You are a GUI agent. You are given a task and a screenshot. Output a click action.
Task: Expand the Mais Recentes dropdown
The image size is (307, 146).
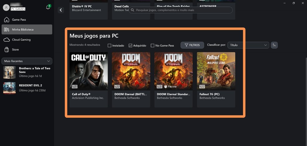coord(27,61)
